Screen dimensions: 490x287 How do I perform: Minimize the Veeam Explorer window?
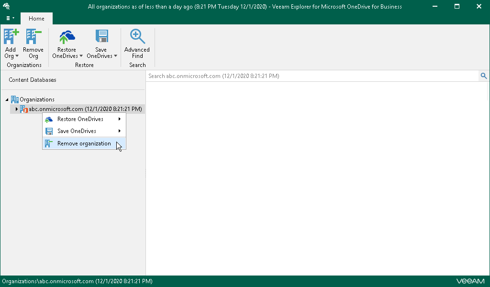click(435, 6)
